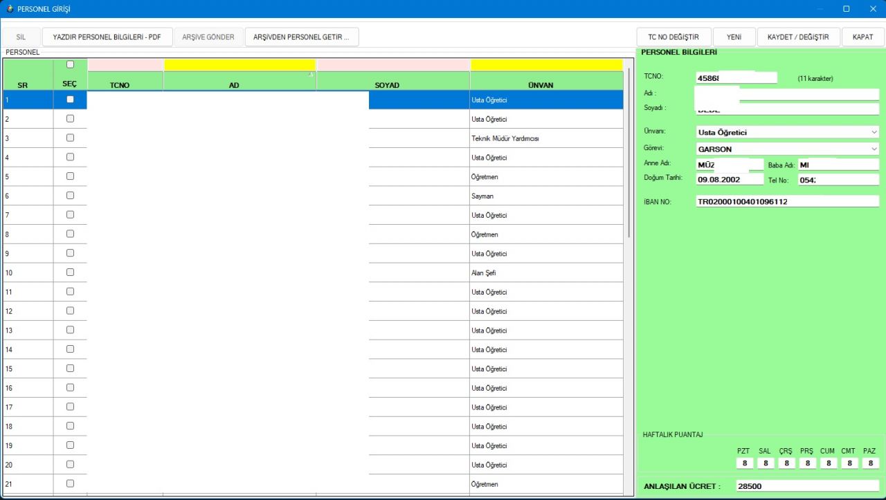The height and width of the screenshot is (500, 886).
Task: Toggle the select-all checkbox above SEÇ
Action: 70,65
